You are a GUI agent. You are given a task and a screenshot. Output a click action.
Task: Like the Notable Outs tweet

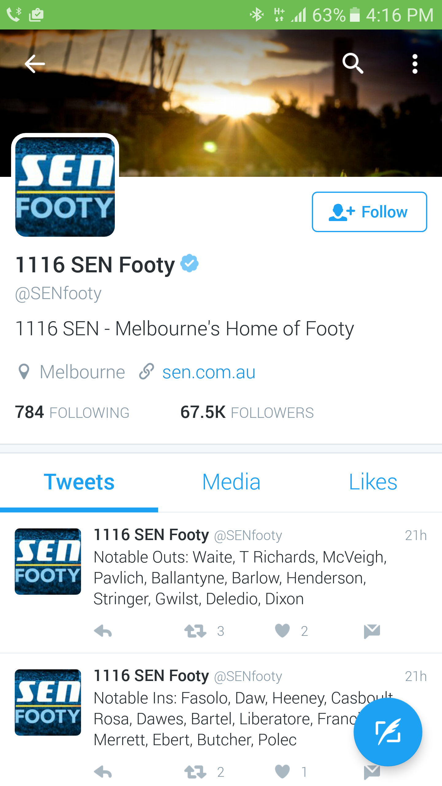click(x=282, y=631)
